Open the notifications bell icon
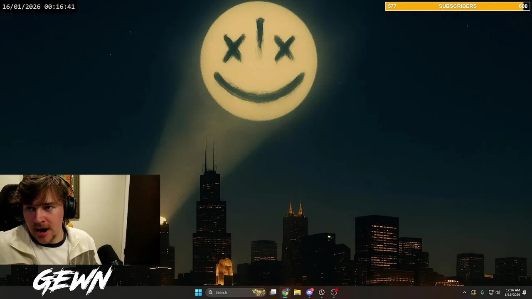The width and height of the screenshot is (532, 299). click(525, 292)
